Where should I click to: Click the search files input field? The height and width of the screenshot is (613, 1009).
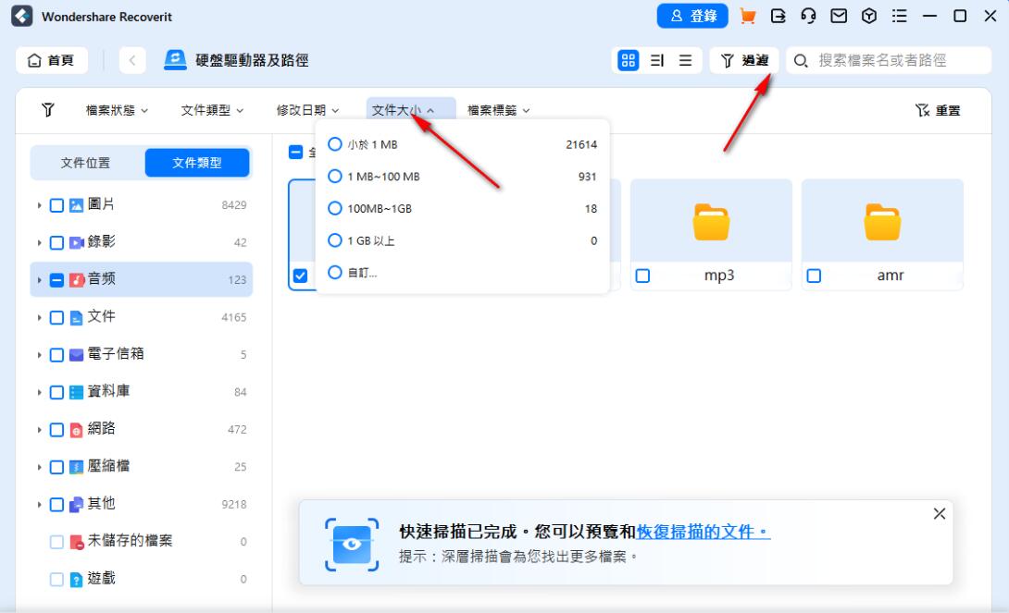[x=889, y=59]
